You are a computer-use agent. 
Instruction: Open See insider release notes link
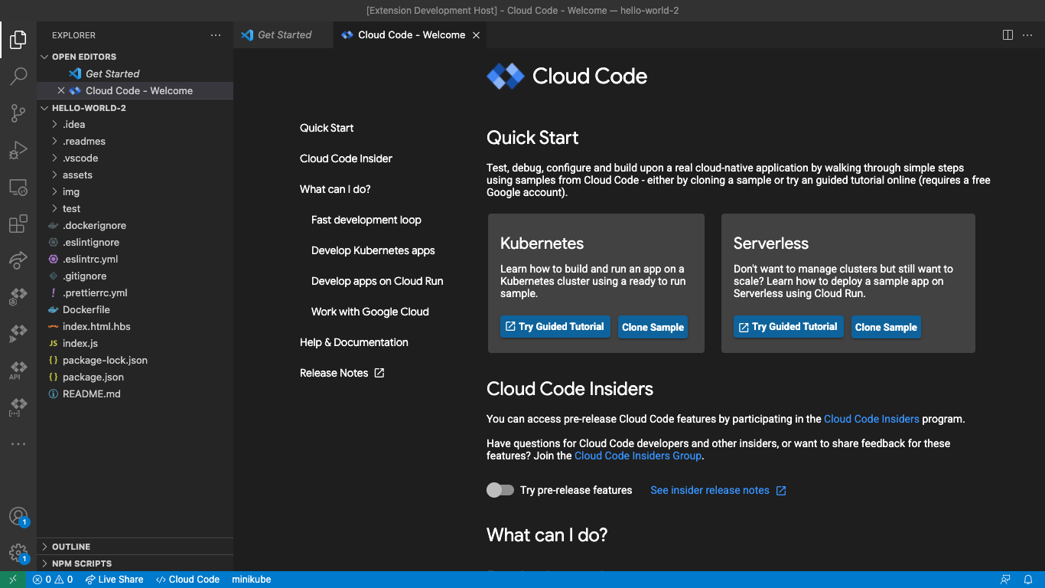point(718,490)
